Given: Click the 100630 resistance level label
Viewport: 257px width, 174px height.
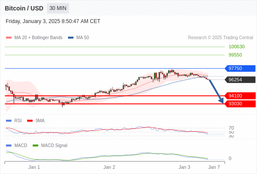Looking at the screenshot, I should pos(237,47).
